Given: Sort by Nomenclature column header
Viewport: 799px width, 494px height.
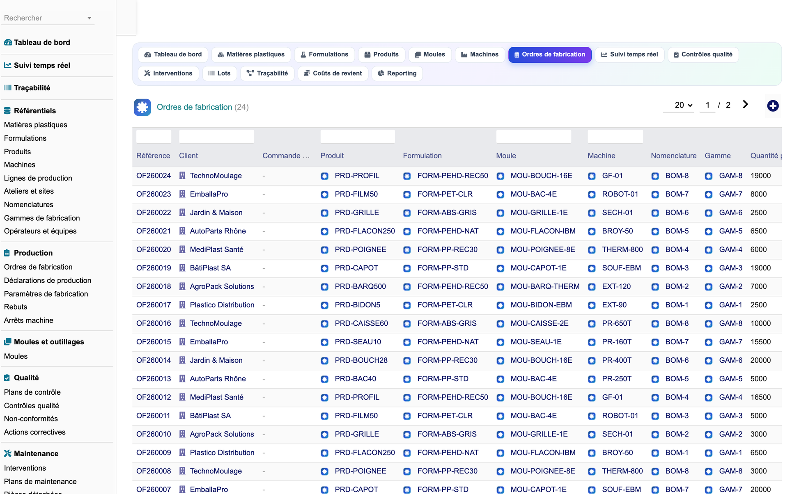Looking at the screenshot, I should [x=673, y=156].
